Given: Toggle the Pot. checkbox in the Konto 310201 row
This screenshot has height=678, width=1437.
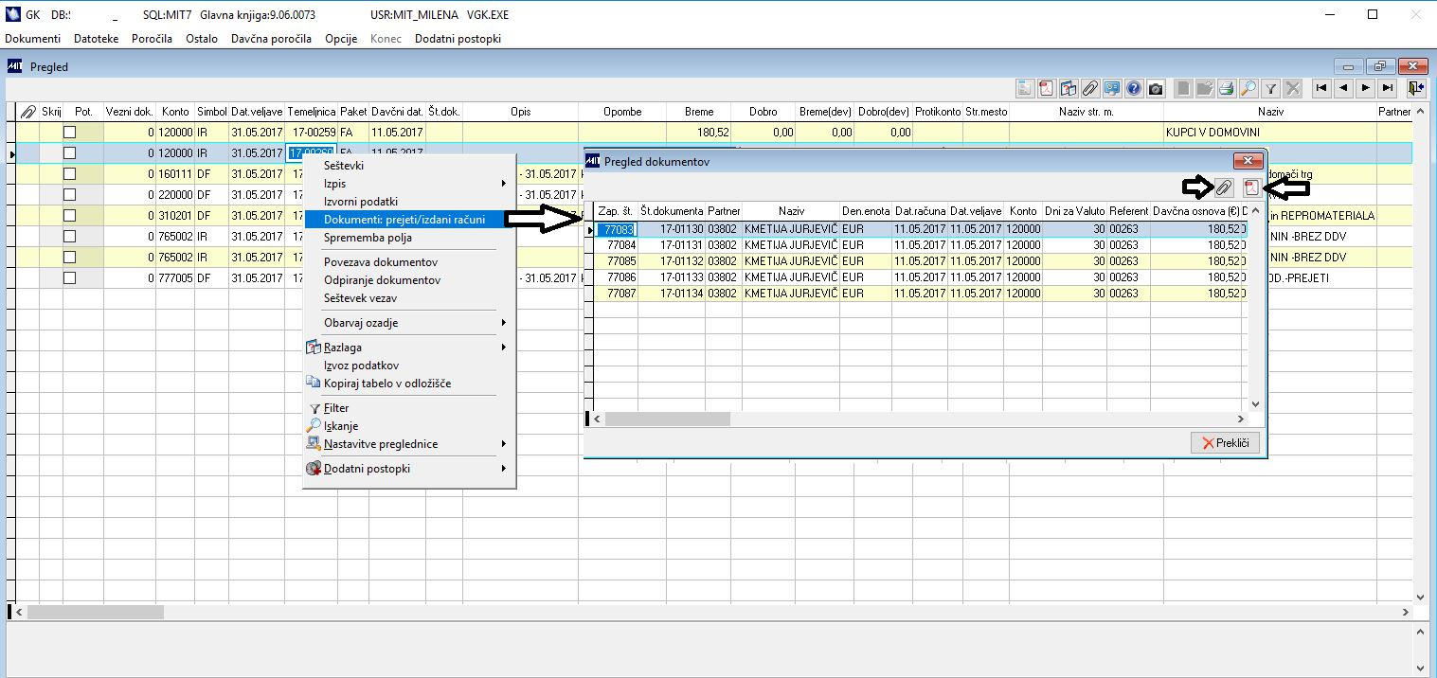Looking at the screenshot, I should pos(69,216).
